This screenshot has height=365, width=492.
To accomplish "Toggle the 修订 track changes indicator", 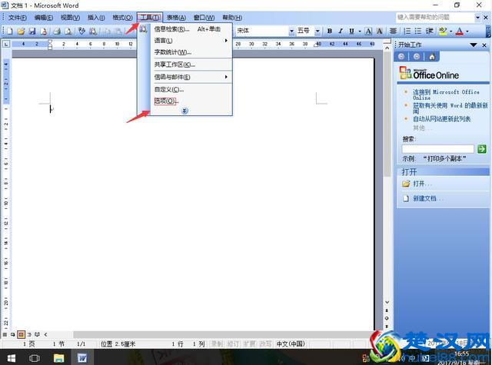I will click(233, 344).
